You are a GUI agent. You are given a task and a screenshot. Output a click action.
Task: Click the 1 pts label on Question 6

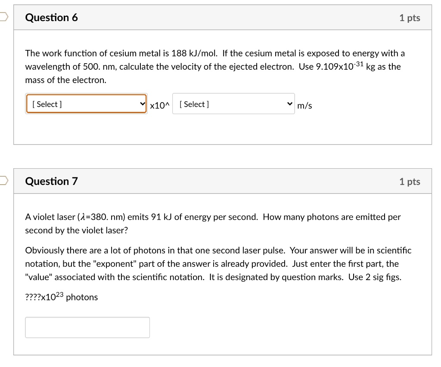pos(410,18)
